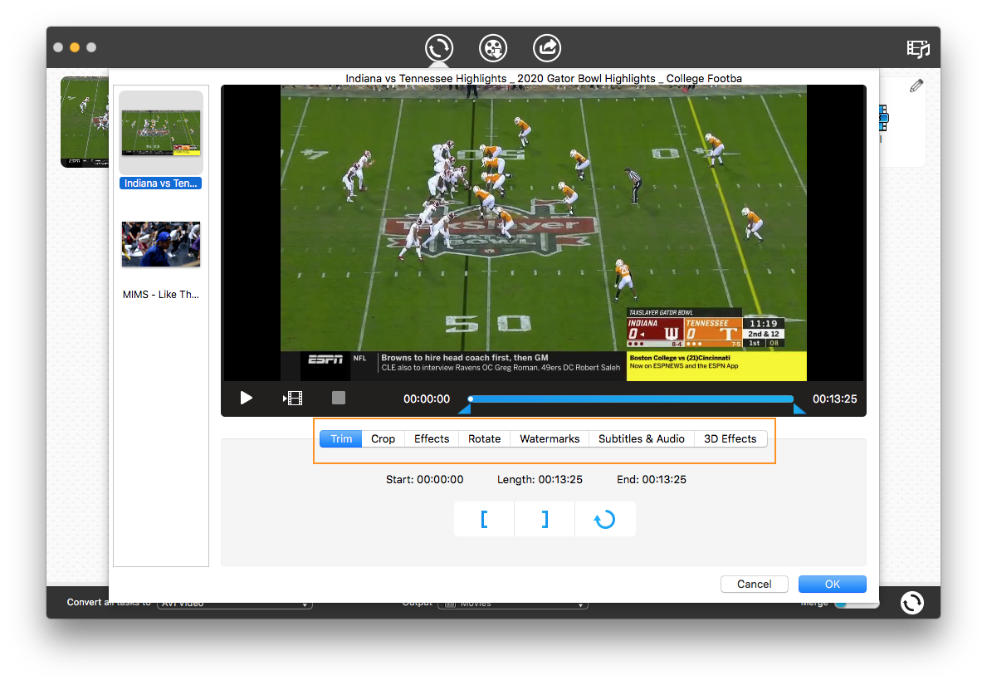Select the MIMS - Like Th... label in sidebar
987x685 pixels.
click(x=160, y=295)
